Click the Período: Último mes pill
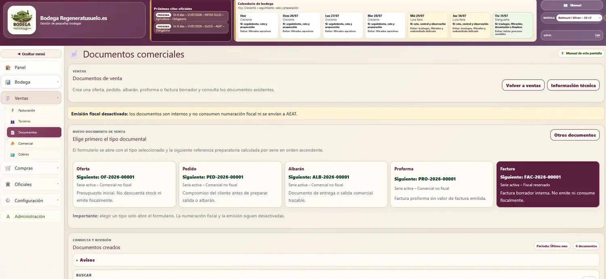Screen dimensions: 606x279 (x=552, y=246)
